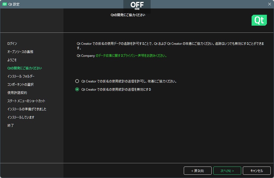The height and width of the screenshot is (178, 274).
Task: Click the < 戻る(B) button
Action: (x=198, y=171)
